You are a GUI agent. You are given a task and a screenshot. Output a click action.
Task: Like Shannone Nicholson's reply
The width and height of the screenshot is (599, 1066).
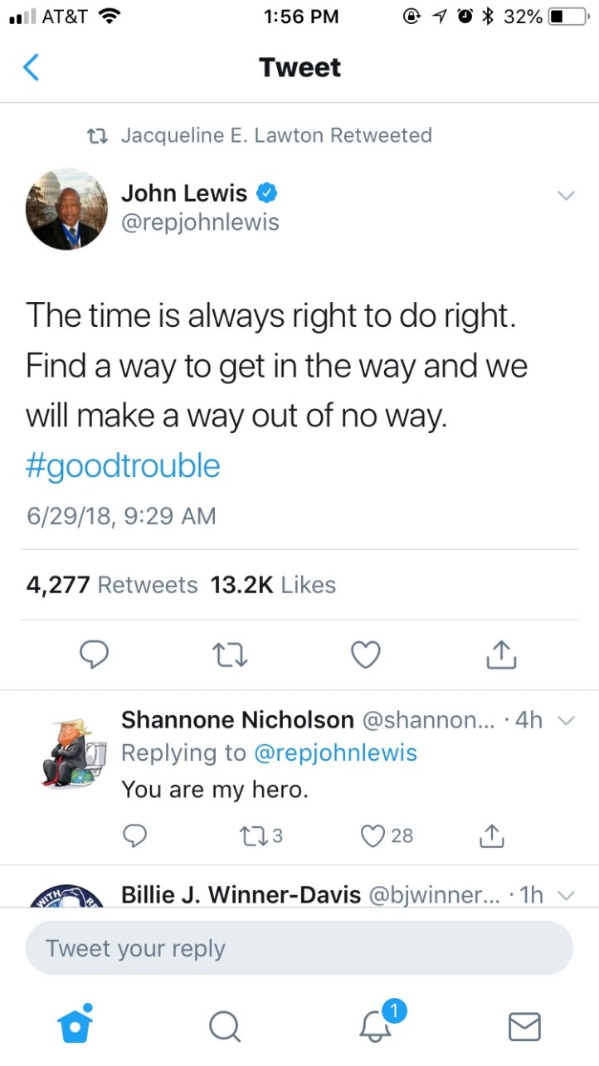coord(387,835)
